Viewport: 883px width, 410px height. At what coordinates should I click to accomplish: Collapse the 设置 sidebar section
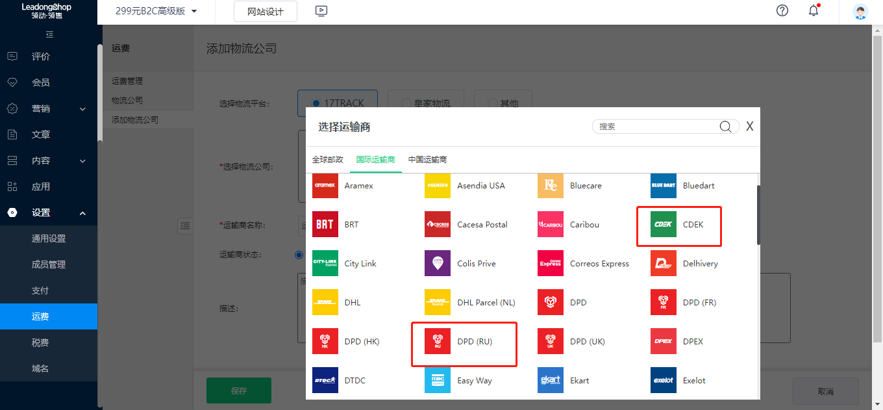click(49, 212)
